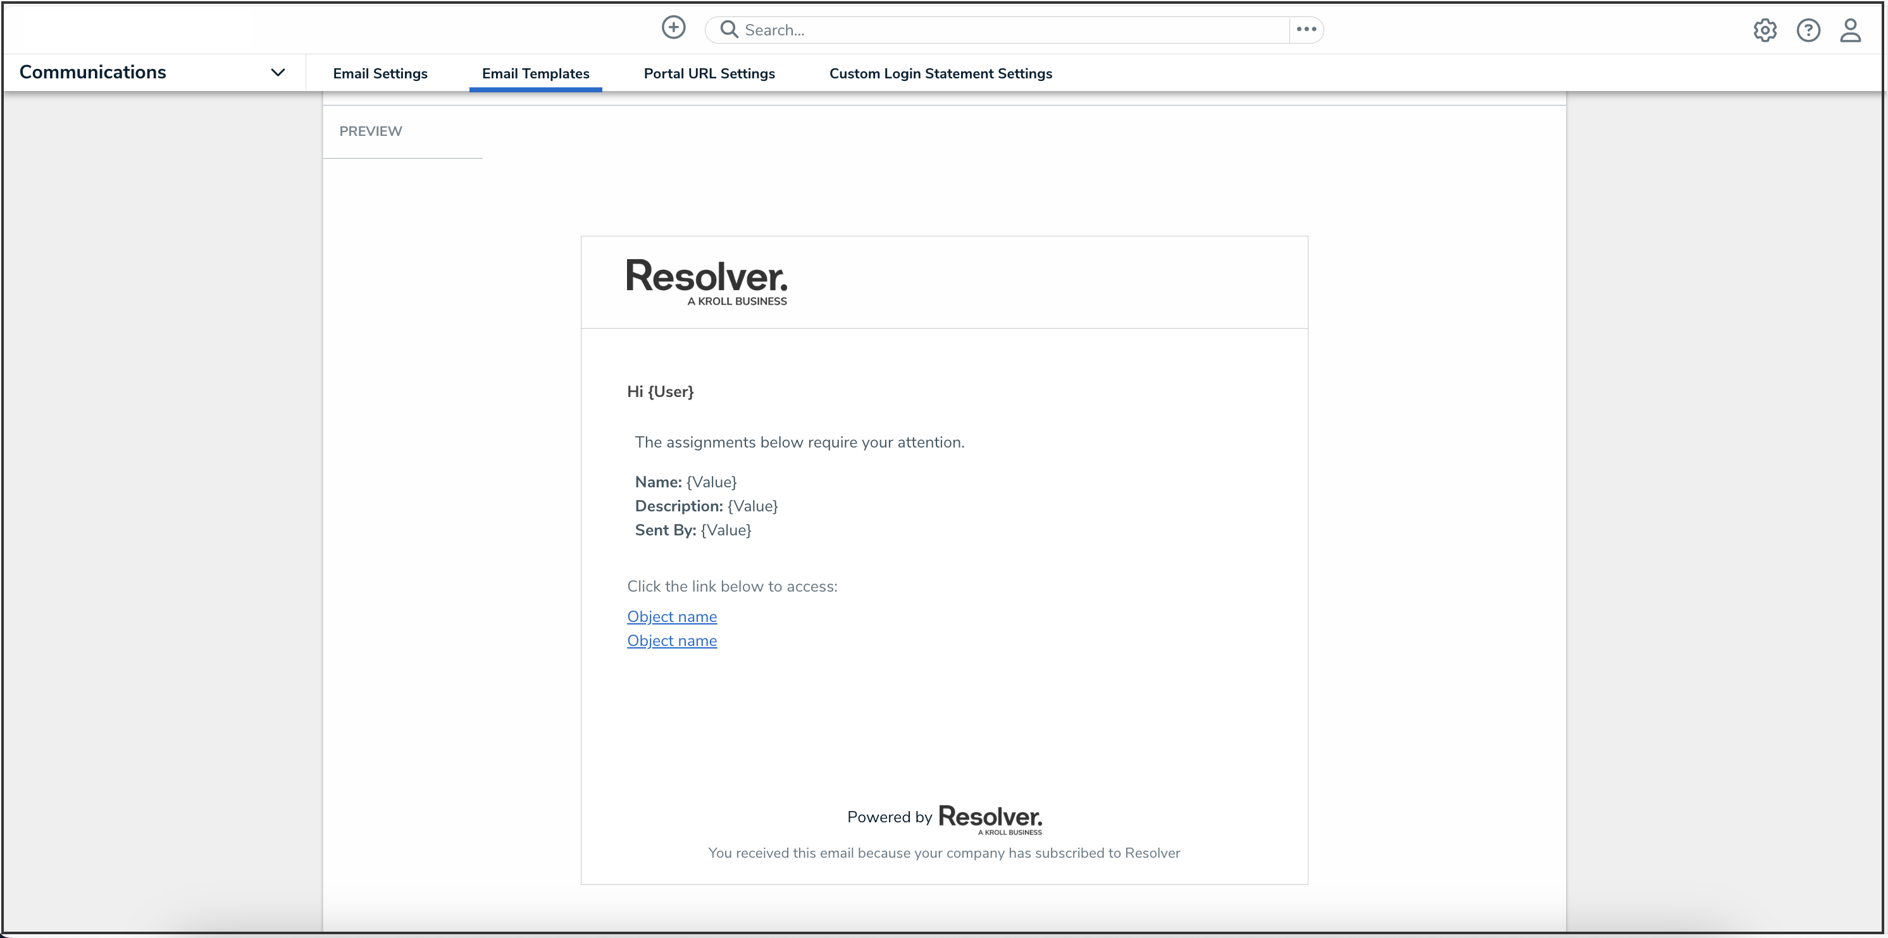Click the search magnifier icon
Screen dimensions: 1888x938
click(728, 29)
